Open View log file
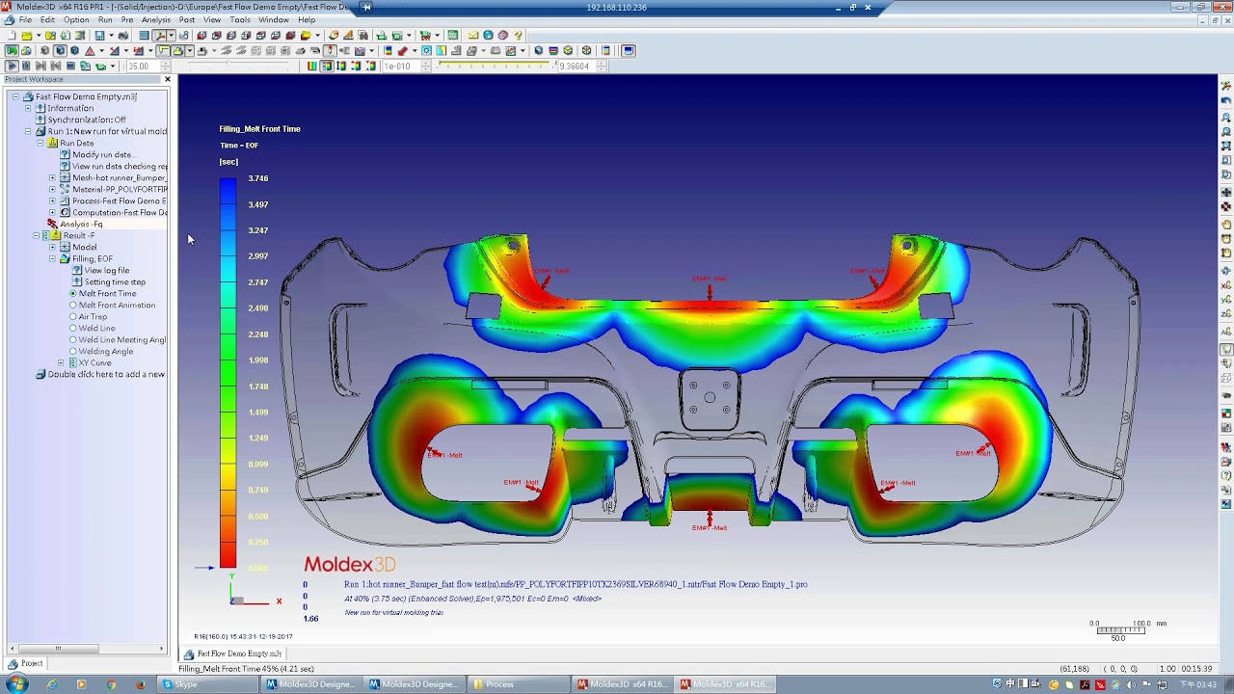The image size is (1234, 694). point(106,270)
